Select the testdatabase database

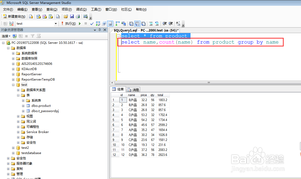tap(31, 153)
